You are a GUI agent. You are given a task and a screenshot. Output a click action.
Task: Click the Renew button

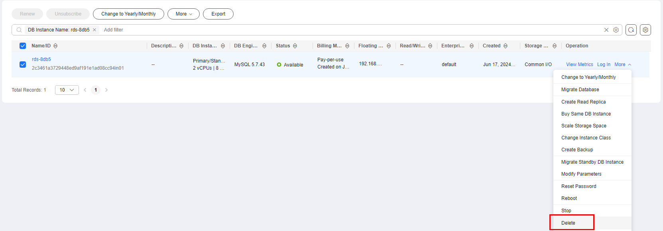(x=28, y=14)
